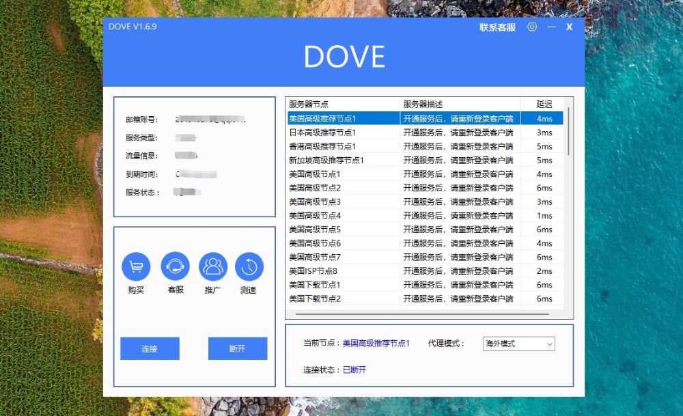Click the 连接 connect button
683x416 pixels.
pyautogui.click(x=150, y=348)
